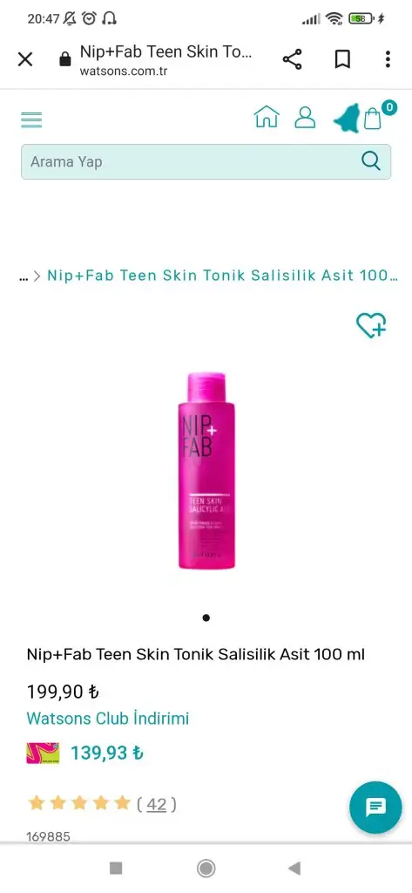The height and width of the screenshot is (893, 412).
Task: Bookmark the page in browser bar
Action: point(342,59)
